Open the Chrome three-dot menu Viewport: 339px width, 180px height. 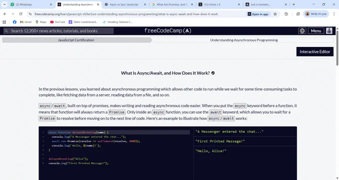334,14
